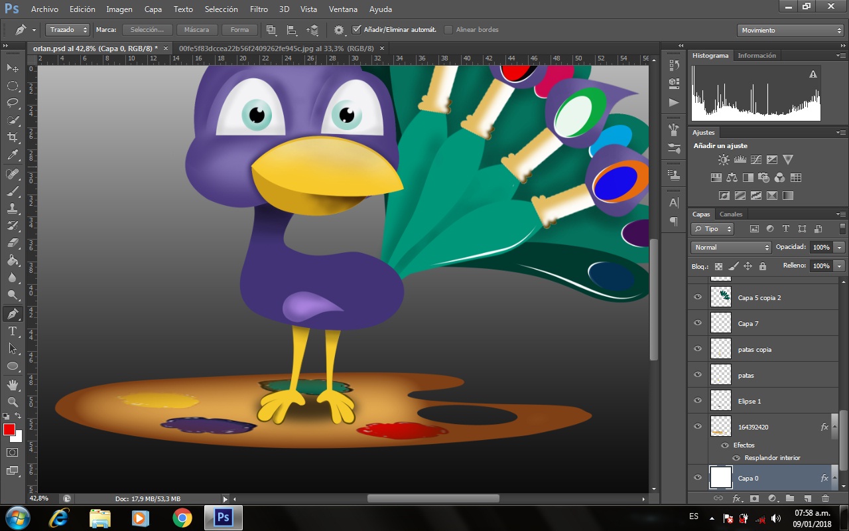Toggle Añadir/Eliminar automát. checkbox
This screenshot has width=849, height=531.
click(356, 30)
